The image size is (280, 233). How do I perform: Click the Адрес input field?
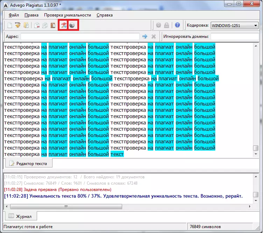pyautogui.click(x=80, y=36)
